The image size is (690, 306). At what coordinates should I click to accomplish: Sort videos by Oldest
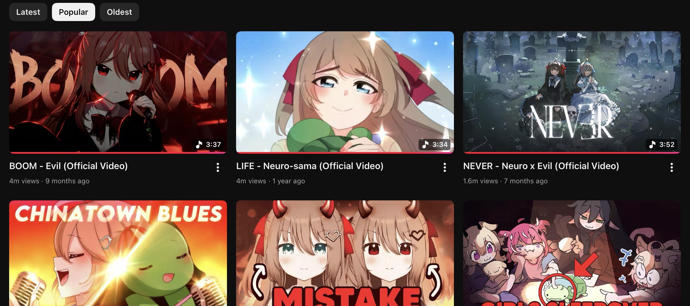click(x=119, y=12)
